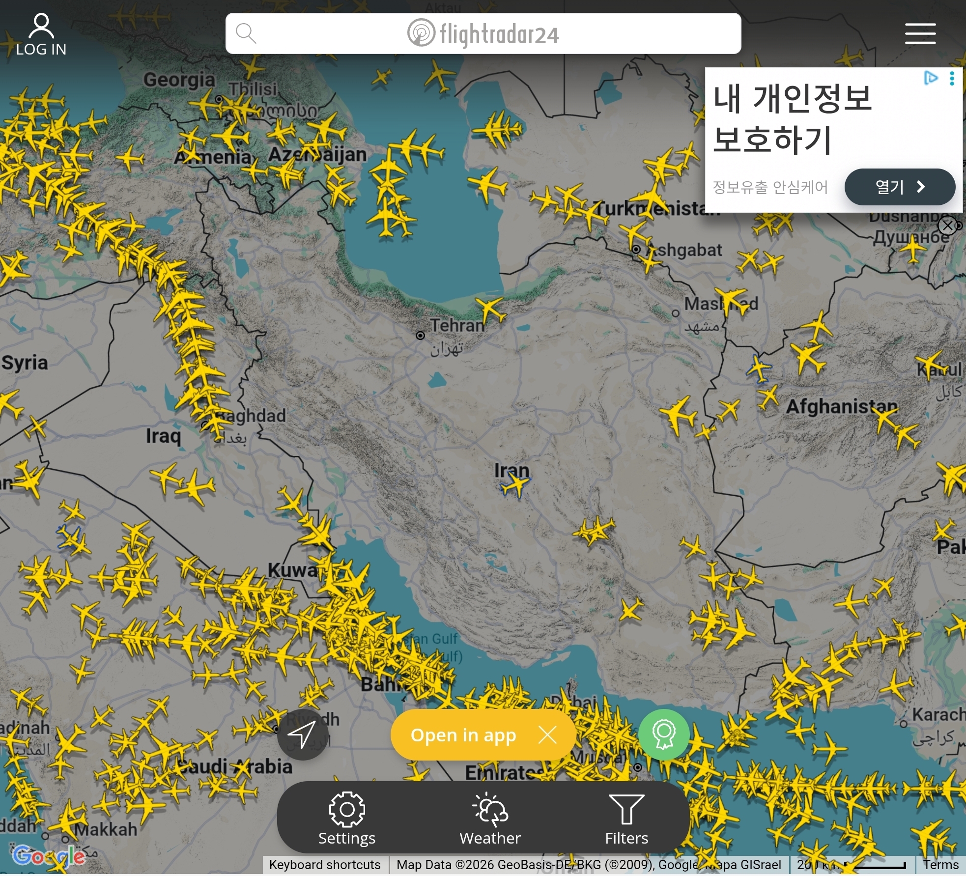Click the Google logo on the map

click(x=49, y=856)
